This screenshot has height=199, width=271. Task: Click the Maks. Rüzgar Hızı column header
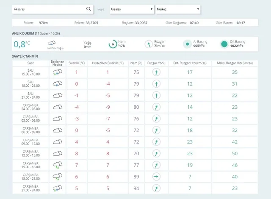click(235, 63)
